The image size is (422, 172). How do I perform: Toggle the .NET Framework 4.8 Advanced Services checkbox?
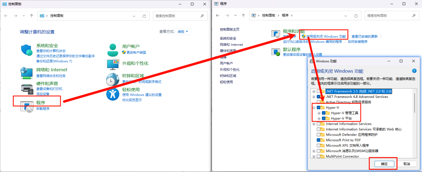318,97
